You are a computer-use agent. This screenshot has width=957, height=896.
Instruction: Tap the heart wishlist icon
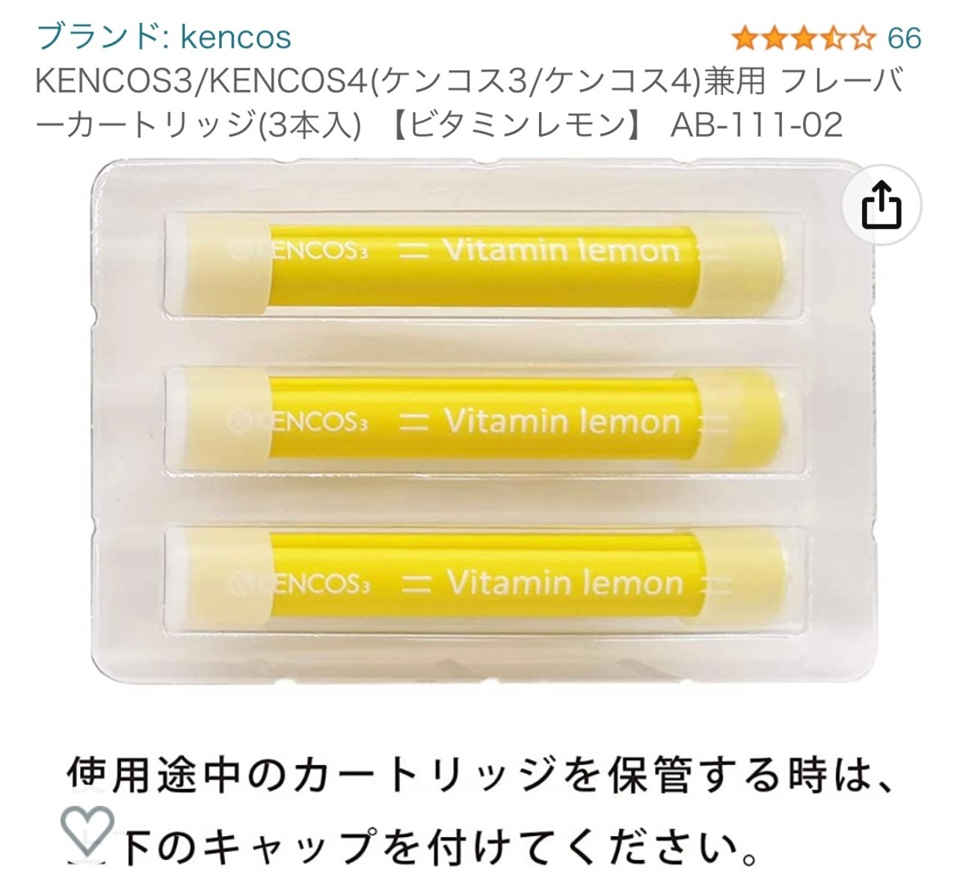pos(87,830)
